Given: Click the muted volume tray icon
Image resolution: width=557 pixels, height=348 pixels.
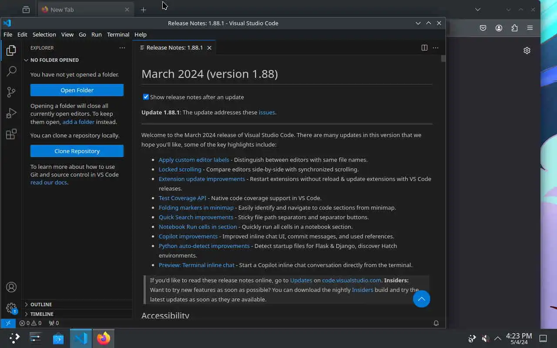Looking at the screenshot, I should click(485, 338).
